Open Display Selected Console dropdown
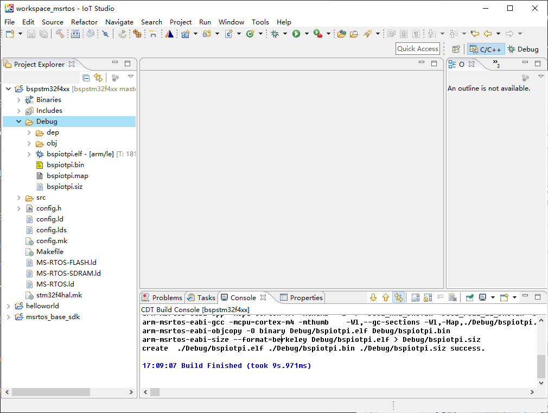 click(x=493, y=297)
